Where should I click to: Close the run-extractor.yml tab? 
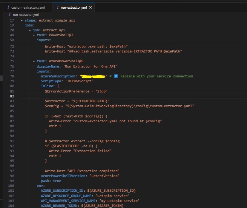[91, 8]
